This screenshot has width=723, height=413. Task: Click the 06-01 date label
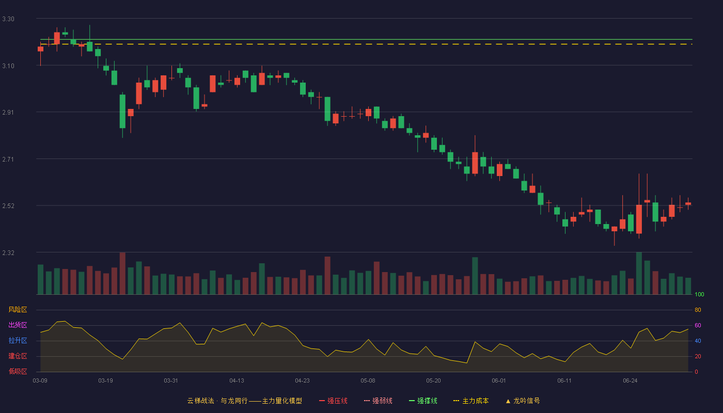[499, 380]
